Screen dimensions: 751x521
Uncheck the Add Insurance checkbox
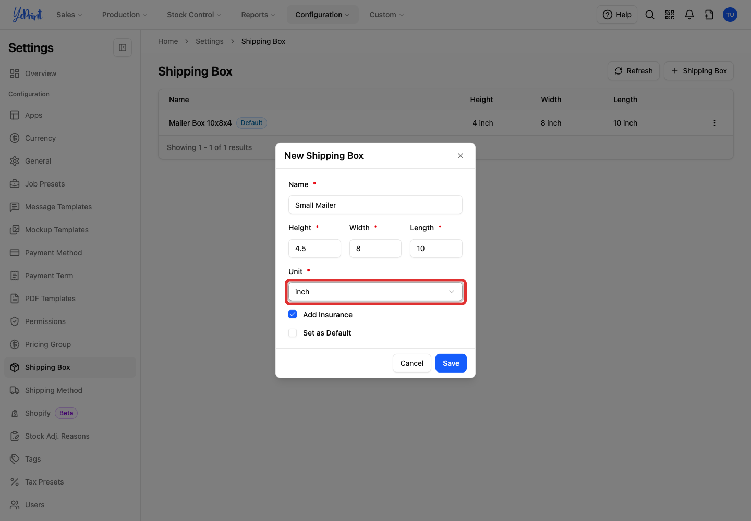(293, 315)
